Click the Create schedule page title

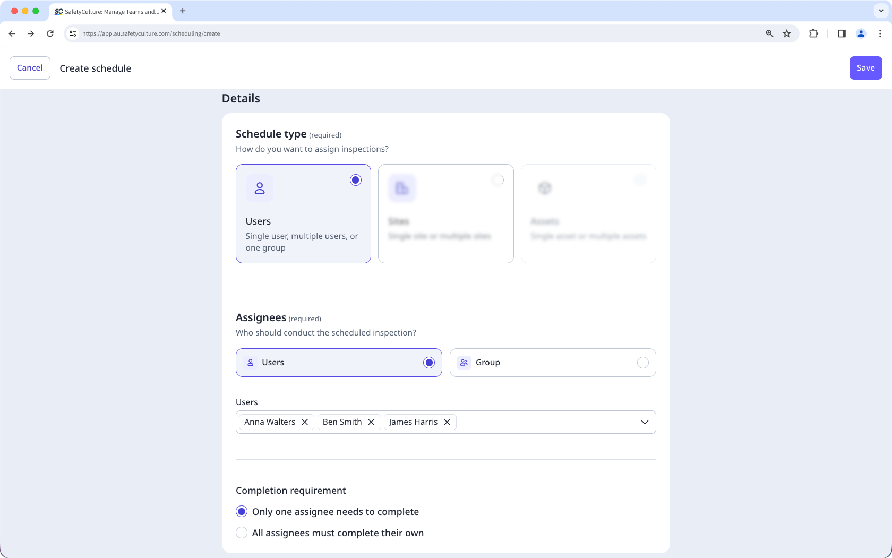pos(96,68)
